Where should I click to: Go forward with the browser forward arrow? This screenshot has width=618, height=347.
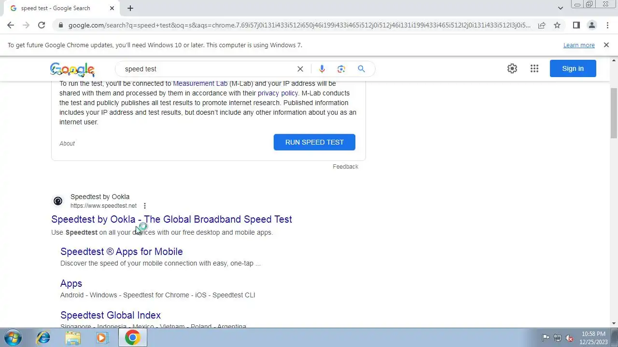coord(26,25)
